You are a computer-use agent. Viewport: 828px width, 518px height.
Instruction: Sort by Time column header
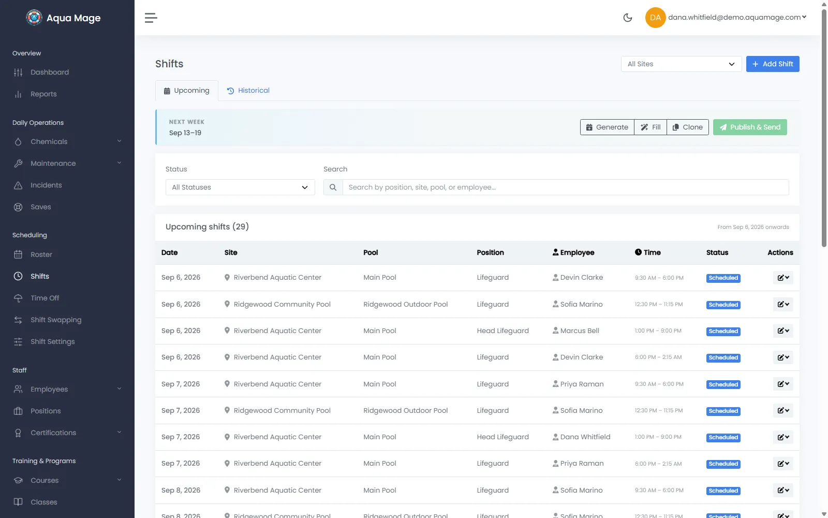(x=648, y=253)
